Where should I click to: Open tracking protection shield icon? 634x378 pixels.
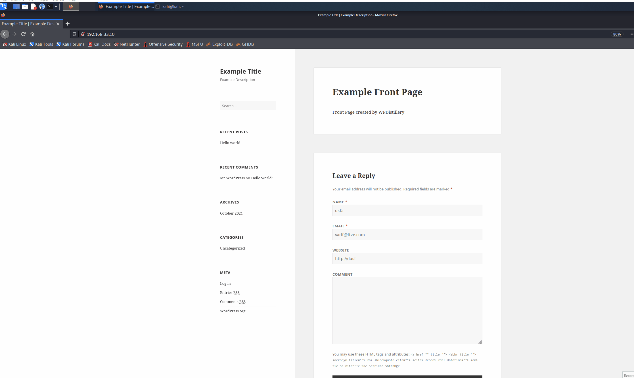[x=74, y=34]
